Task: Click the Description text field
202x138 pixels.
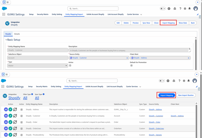Action: click(129, 50)
